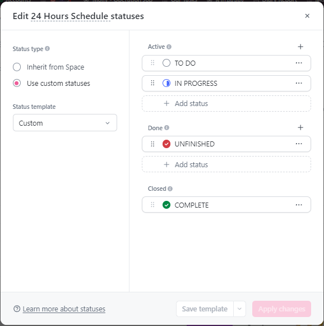Open the TO DO status options menu
Screen dimensions: 324x326
299,63
